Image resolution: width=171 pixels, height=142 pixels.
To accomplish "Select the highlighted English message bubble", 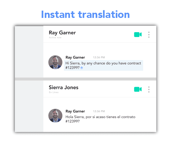I will tap(103, 65).
